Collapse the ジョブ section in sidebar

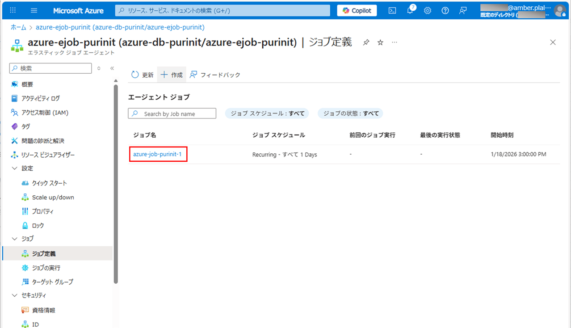click(15, 239)
